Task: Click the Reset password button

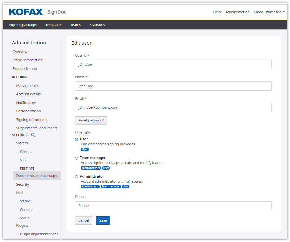Action: point(91,120)
